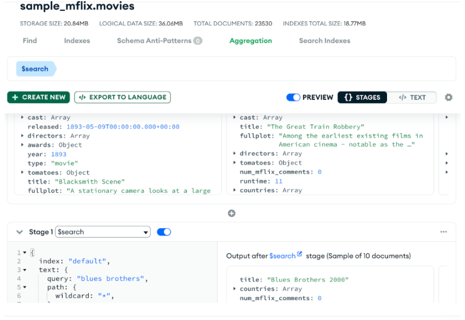The image size is (465, 320).
Task: Click the $search pipeline stage badge
Action: click(x=34, y=69)
